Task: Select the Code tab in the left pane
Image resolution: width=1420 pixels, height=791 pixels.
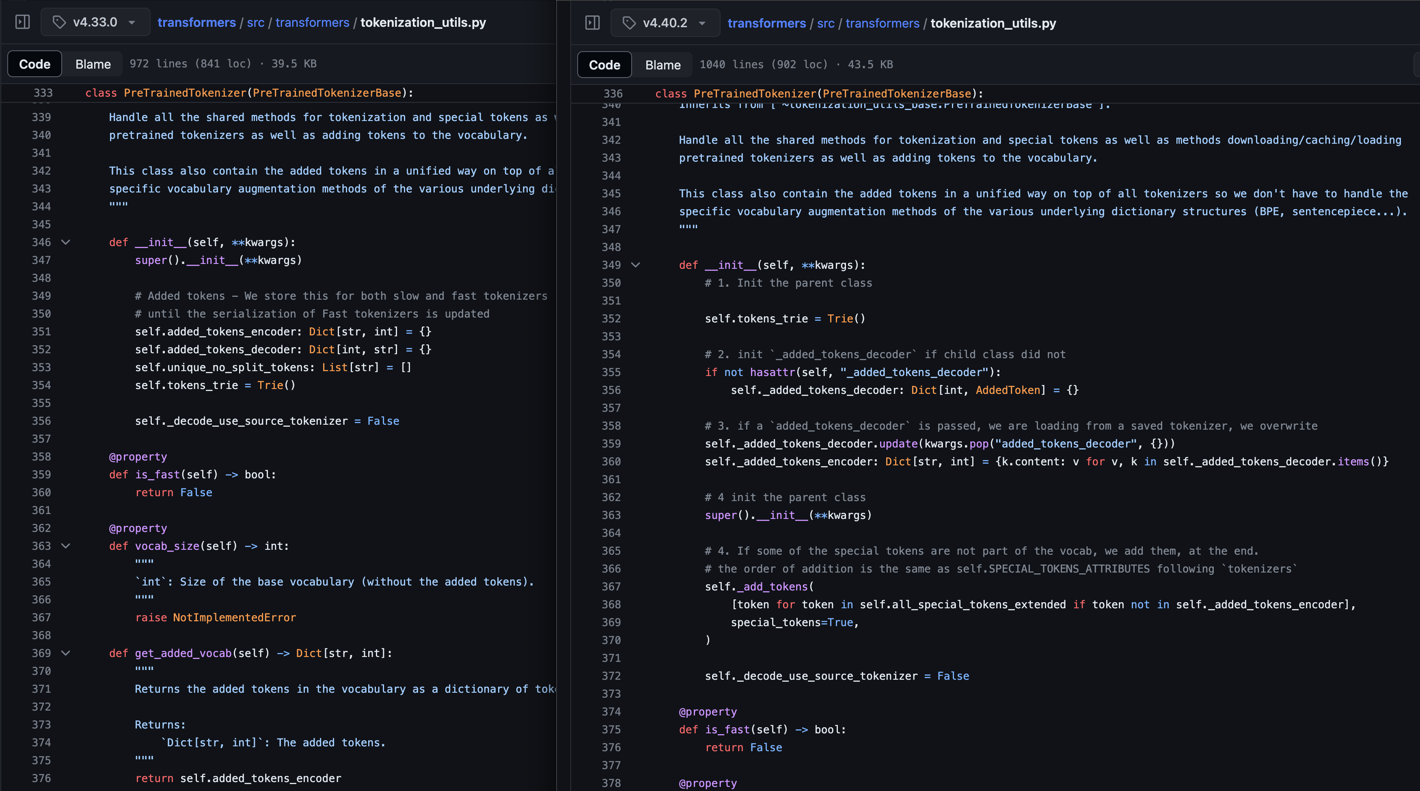Action: click(x=34, y=63)
